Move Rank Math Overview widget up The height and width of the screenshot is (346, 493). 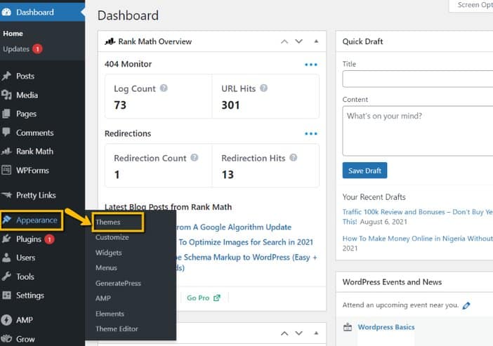pyautogui.click(x=284, y=41)
